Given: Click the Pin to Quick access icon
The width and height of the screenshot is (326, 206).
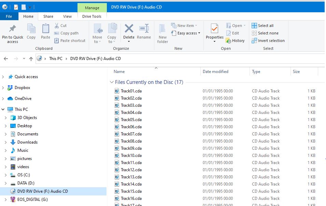Looking at the screenshot, I should (12, 29).
